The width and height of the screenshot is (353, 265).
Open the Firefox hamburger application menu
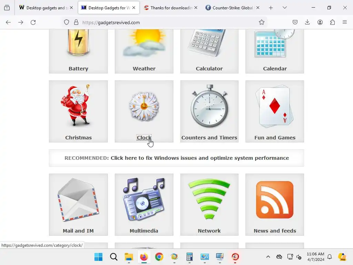(345, 22)
